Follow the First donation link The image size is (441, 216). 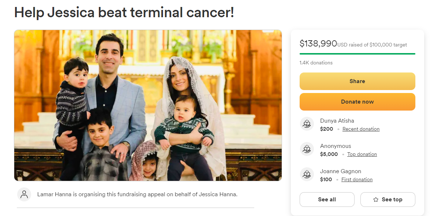[357, 179]
